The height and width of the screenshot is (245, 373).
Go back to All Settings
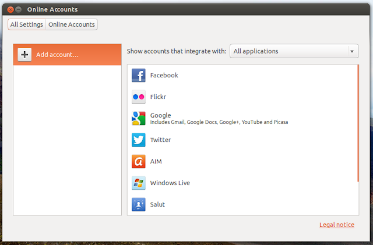[27, 24]
